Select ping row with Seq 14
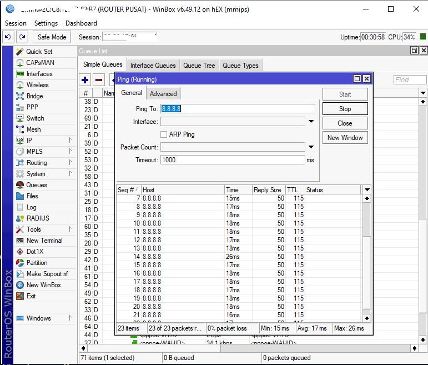This screenshot has height=365, width=428. (239, 257)
